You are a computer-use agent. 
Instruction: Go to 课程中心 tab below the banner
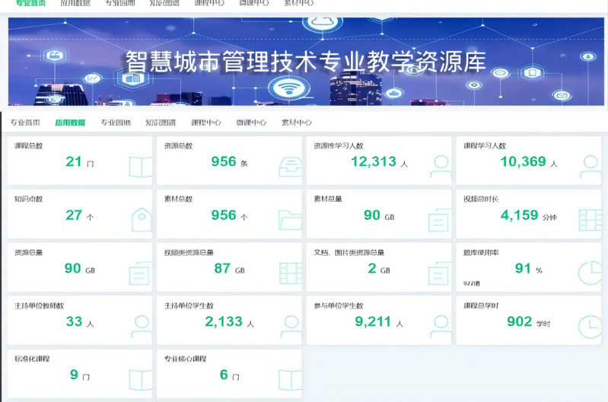pos(205,123)
